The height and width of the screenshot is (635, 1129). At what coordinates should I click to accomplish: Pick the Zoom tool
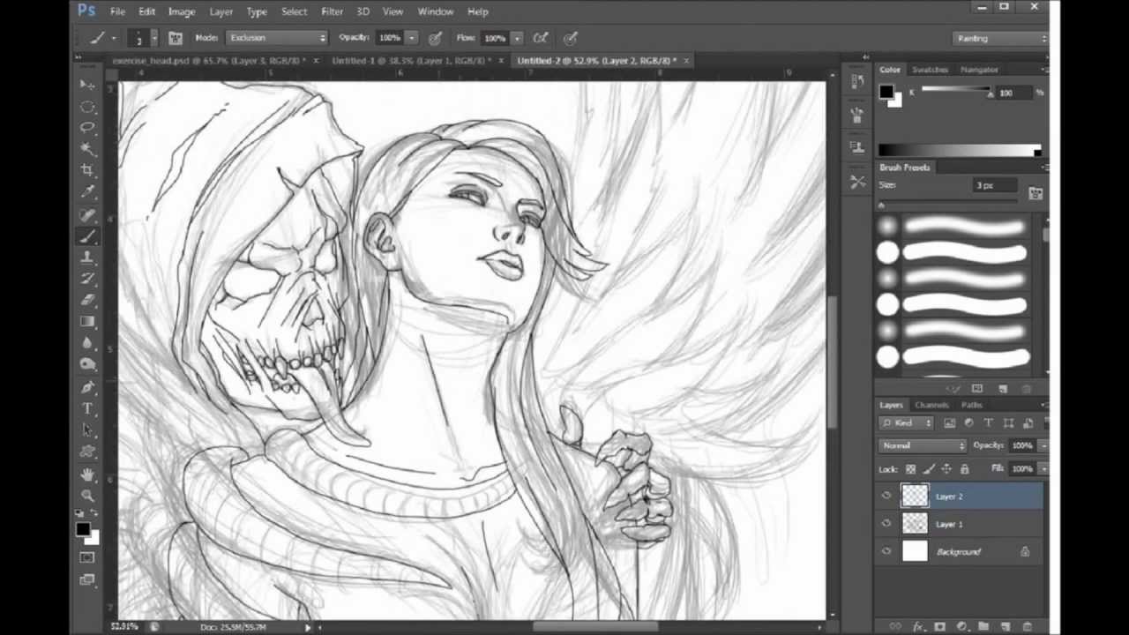point(86,495)
